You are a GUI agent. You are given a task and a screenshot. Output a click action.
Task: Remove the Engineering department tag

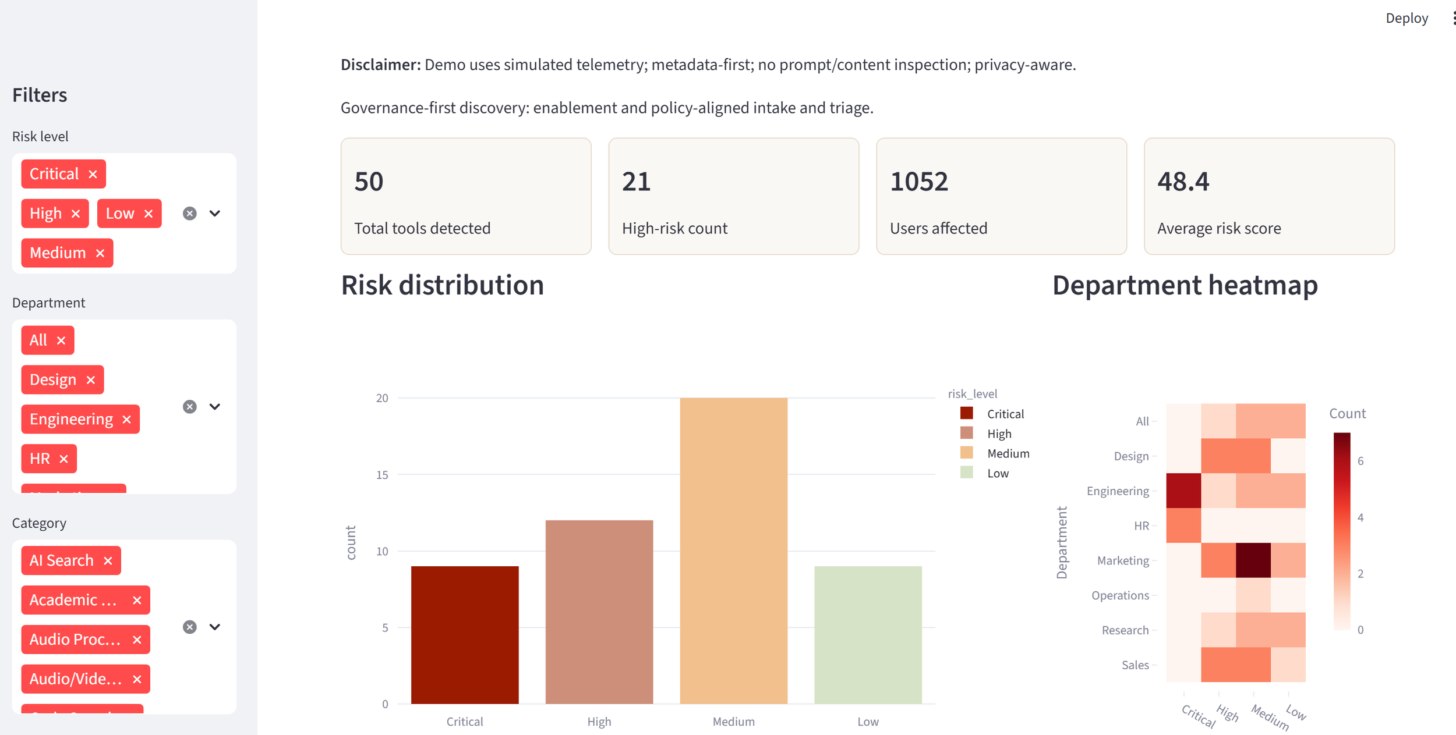[x=127, y=420]
